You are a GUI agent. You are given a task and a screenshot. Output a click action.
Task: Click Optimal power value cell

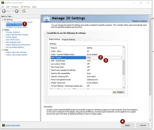tap(92, 80)
